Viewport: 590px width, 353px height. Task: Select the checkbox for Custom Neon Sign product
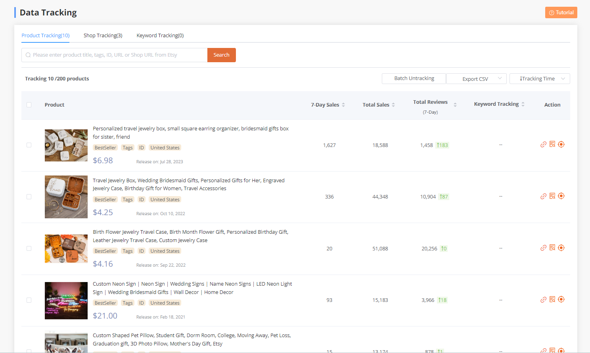[x=29, y=300]
